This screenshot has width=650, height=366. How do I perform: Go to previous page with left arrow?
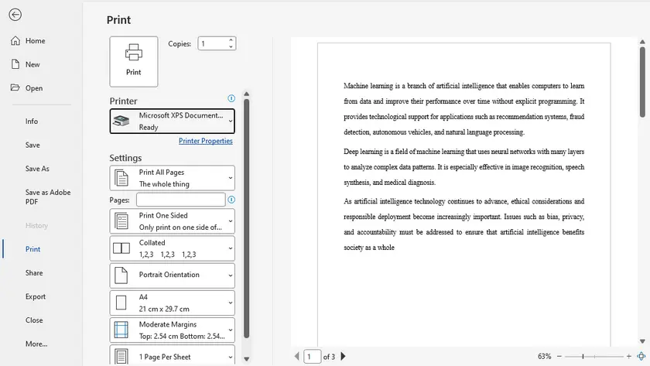point(297,356)
